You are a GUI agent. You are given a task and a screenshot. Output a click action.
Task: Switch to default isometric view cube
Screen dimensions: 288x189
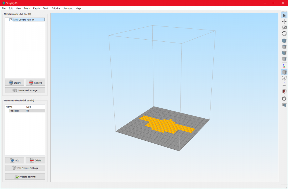coord(284,41)
